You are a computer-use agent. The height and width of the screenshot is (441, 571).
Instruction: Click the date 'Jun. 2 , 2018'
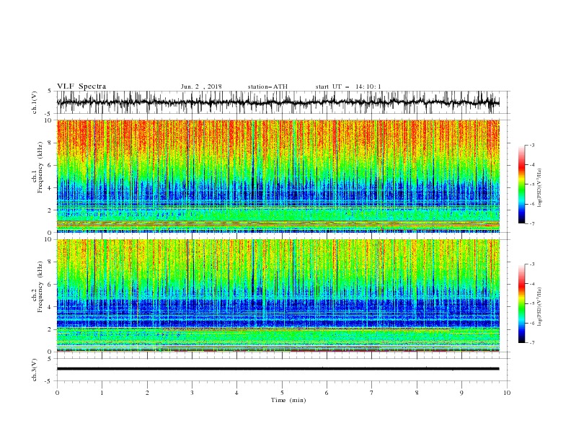click(x=201, y=86)
